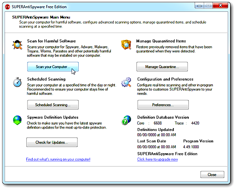Click the 'Scheduled Scanning' section heading
Screen dimensions: 236x189
[x=46, y=79]
